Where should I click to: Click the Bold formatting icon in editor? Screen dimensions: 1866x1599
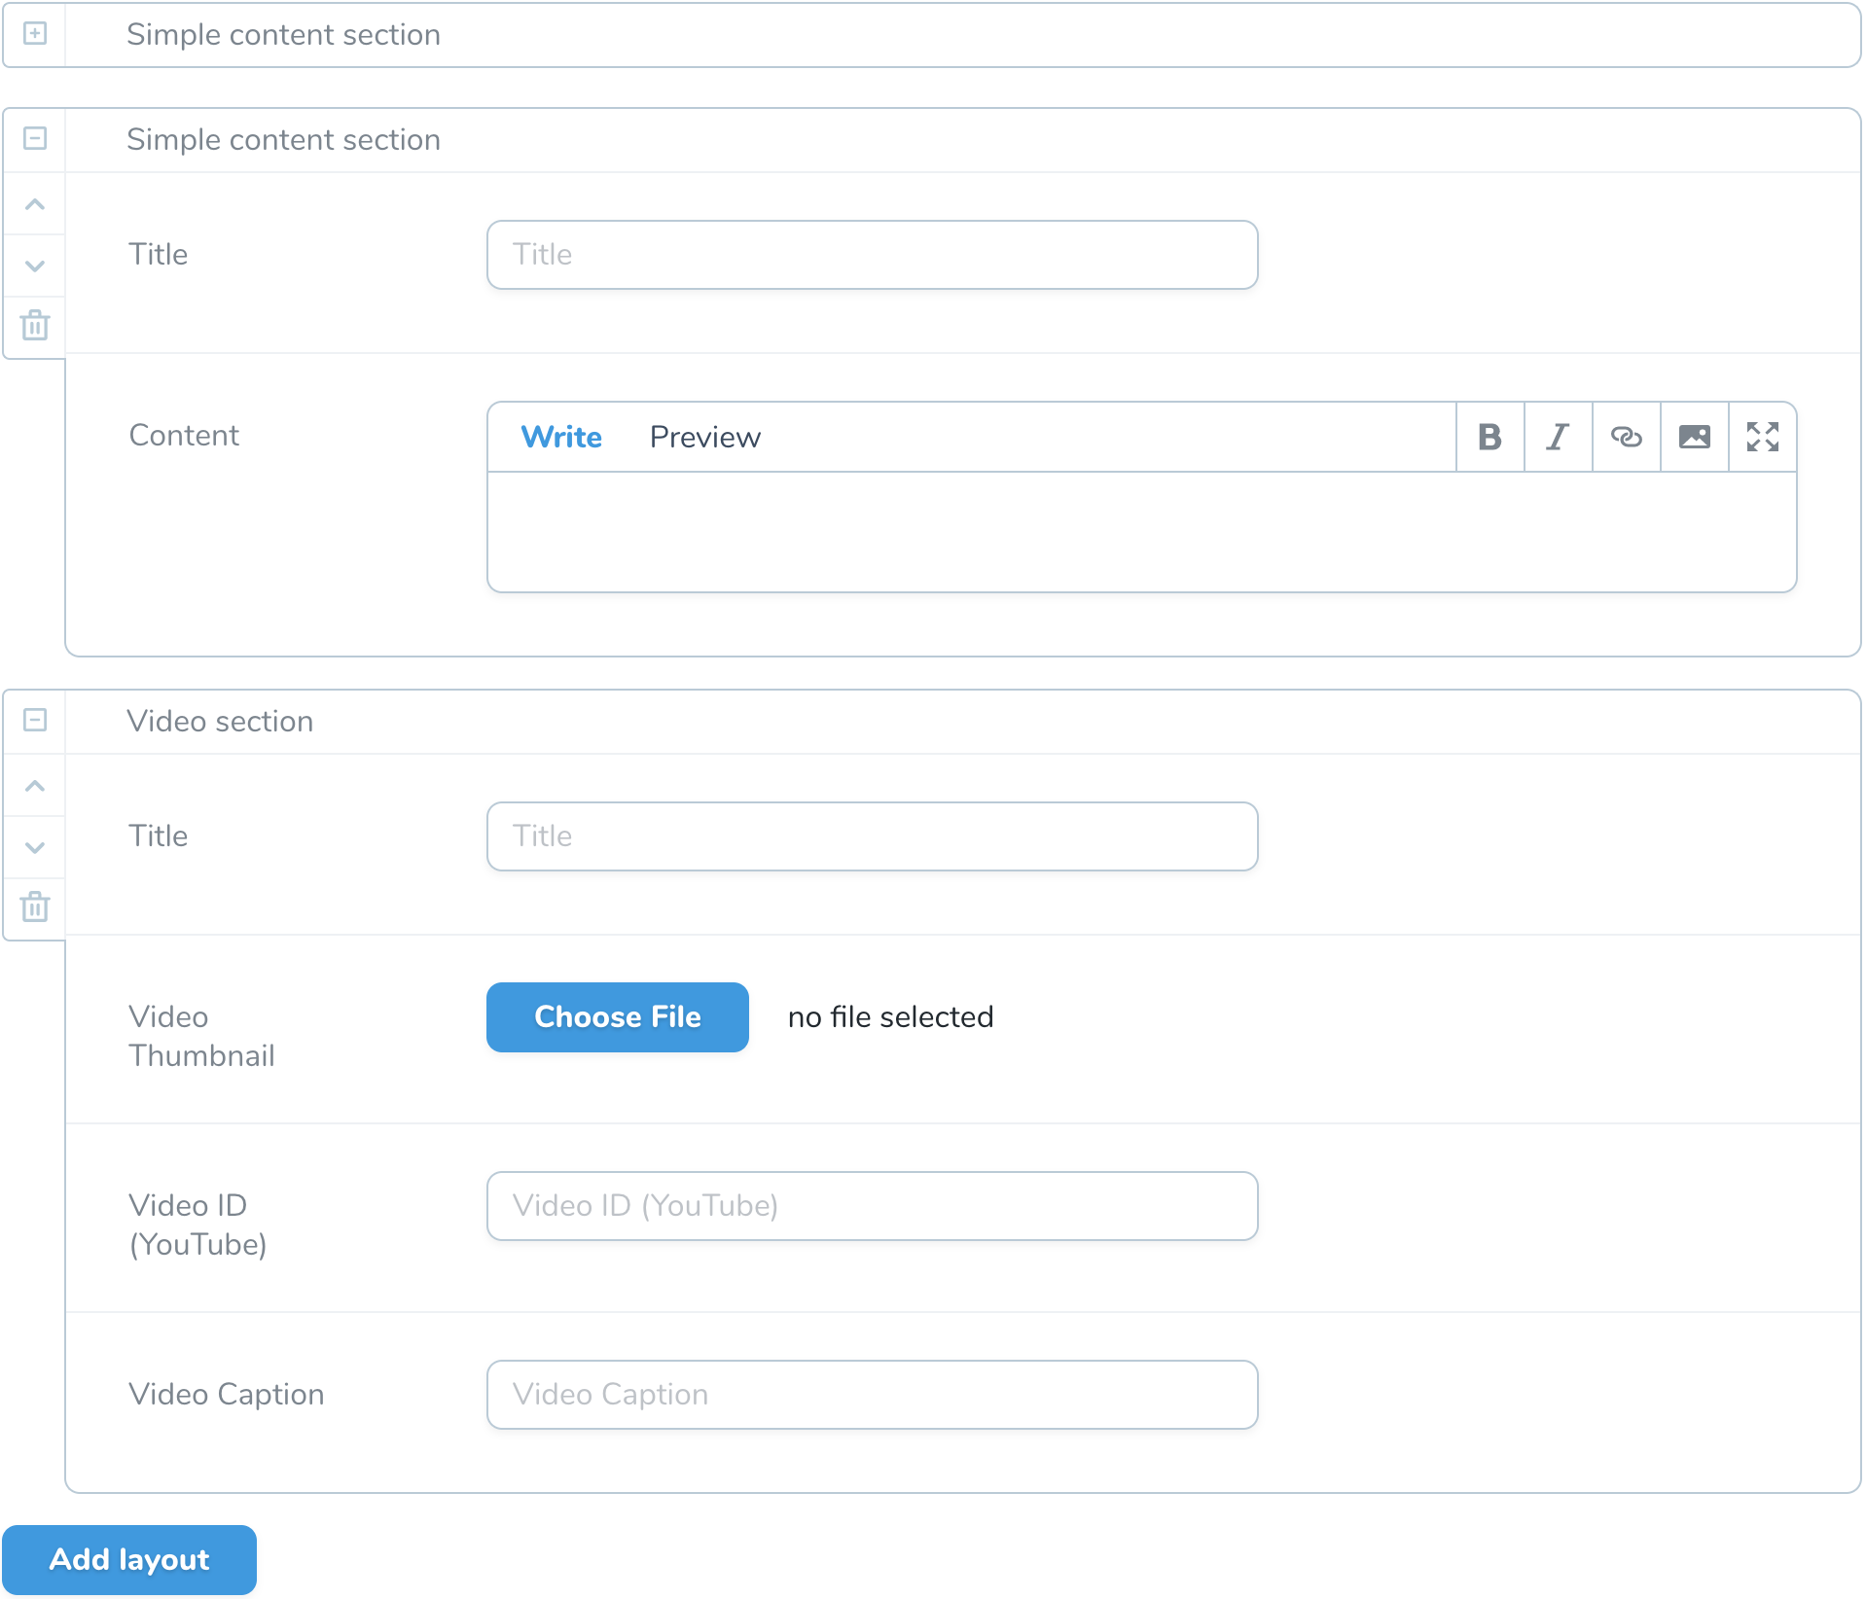click(x=1489, y=437)
